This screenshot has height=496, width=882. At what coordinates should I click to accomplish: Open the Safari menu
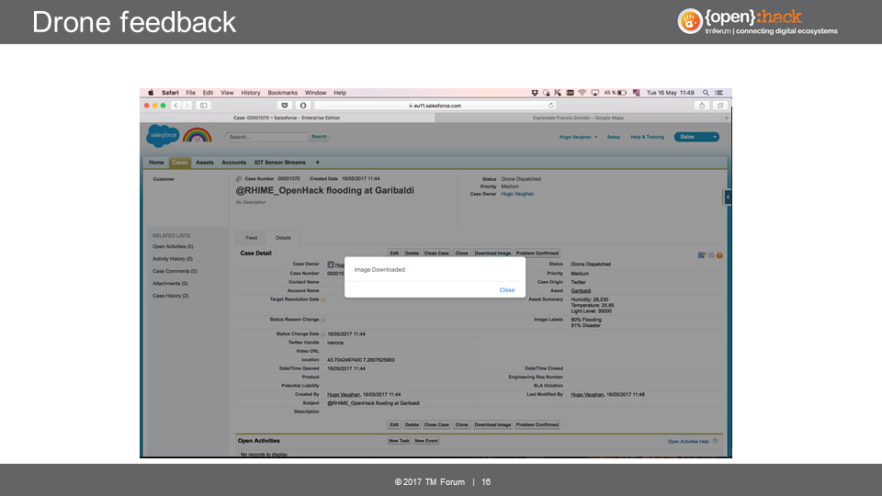170,93
